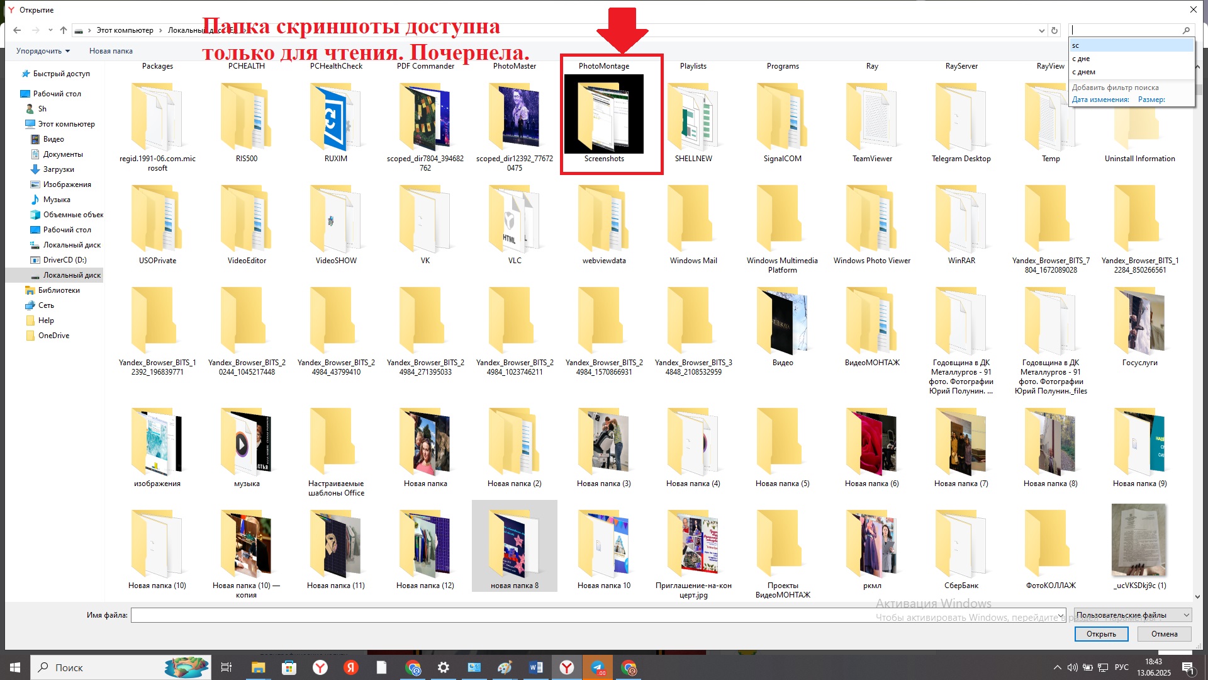
Task: Click the Имя файла input field
Action: pos(594,615)
